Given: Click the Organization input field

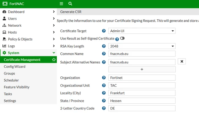Looking at the screenshot, I should (142, 78).
